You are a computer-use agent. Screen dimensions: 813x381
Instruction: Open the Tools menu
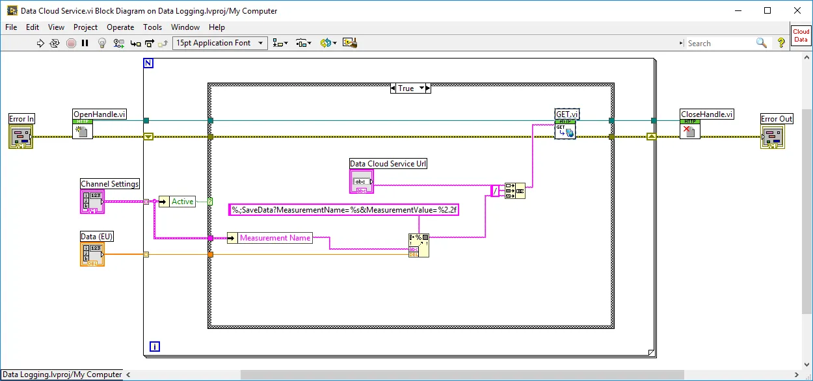pyautogui.click(x=152, y=27)
